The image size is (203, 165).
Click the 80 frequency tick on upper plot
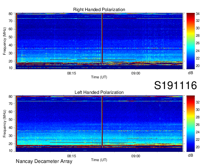point(10,14)
